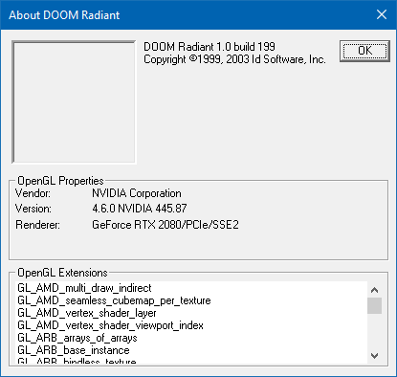
Task: Click the GeForce RTX 2080/PCIe/SSE2 renderer value
Action: click(165, 225)
